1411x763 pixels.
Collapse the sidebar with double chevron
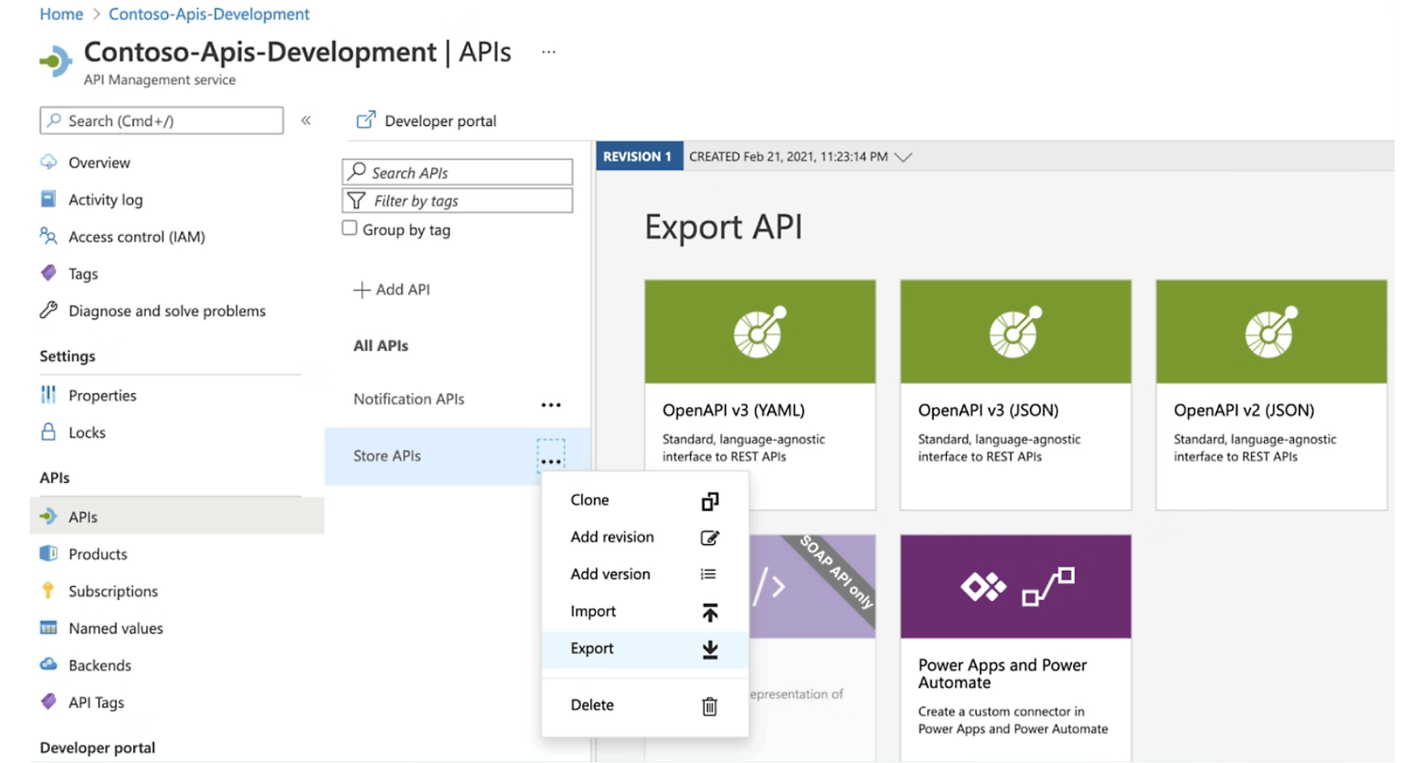[x=306, y=120]
